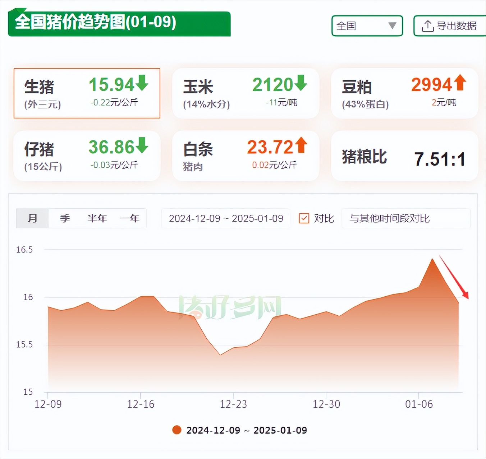Click the 0.02元/公斤 change text
Viewport: 486px width, 459px height.
tap(274, 165)
